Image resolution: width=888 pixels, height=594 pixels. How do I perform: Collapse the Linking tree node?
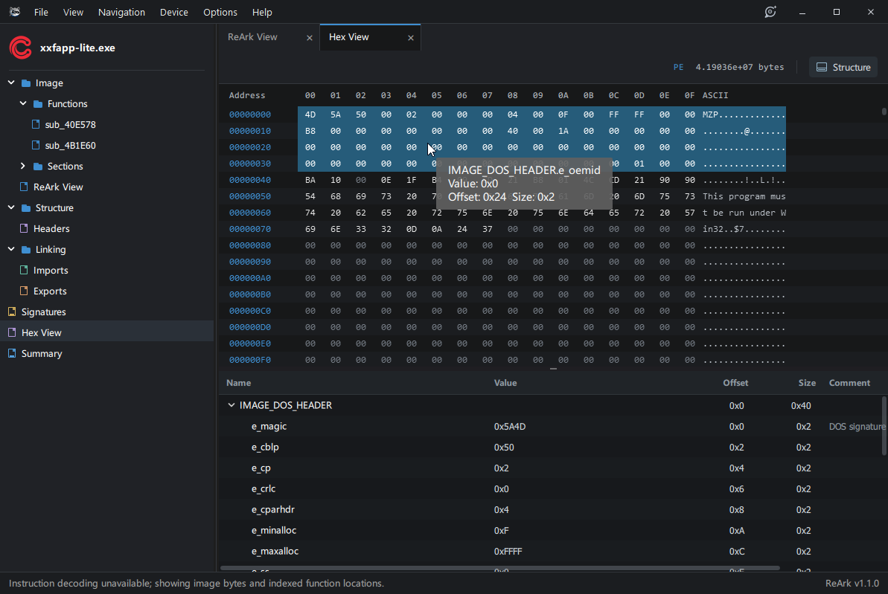tap(11, 249)
